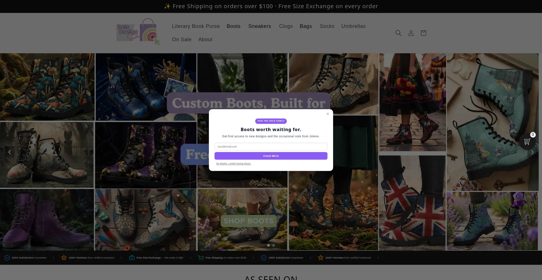Click the Alice in Wonderland teal boots image

click(x=492, y=122)
